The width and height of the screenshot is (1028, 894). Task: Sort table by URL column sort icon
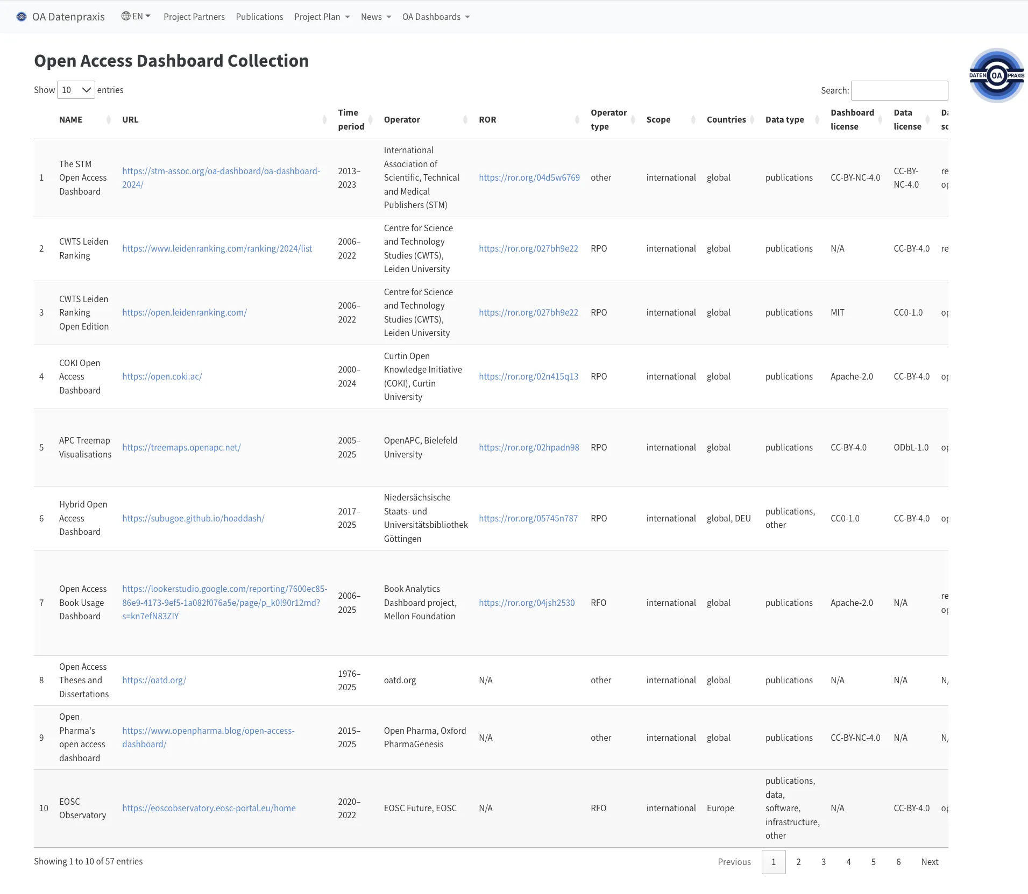(x=324, y=120)
